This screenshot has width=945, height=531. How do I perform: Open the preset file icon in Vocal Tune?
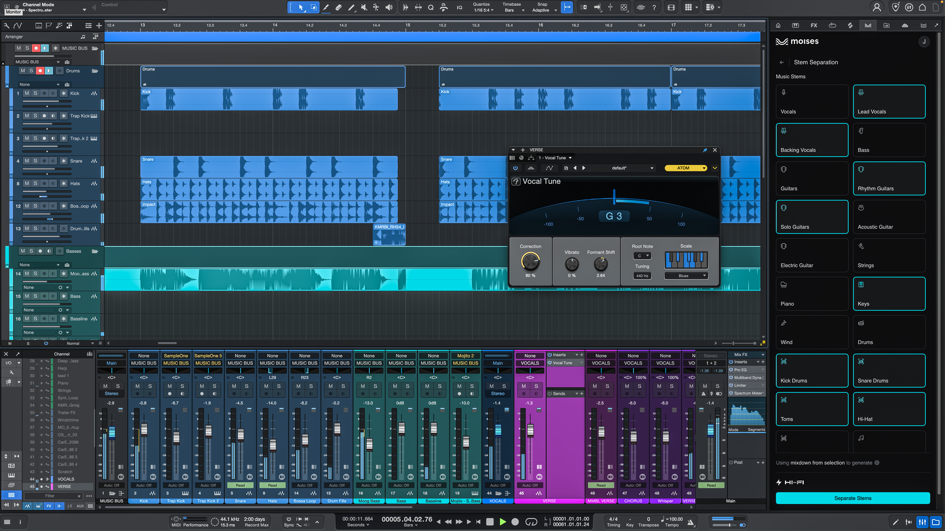pyautogui.click(x=566, y=168)
